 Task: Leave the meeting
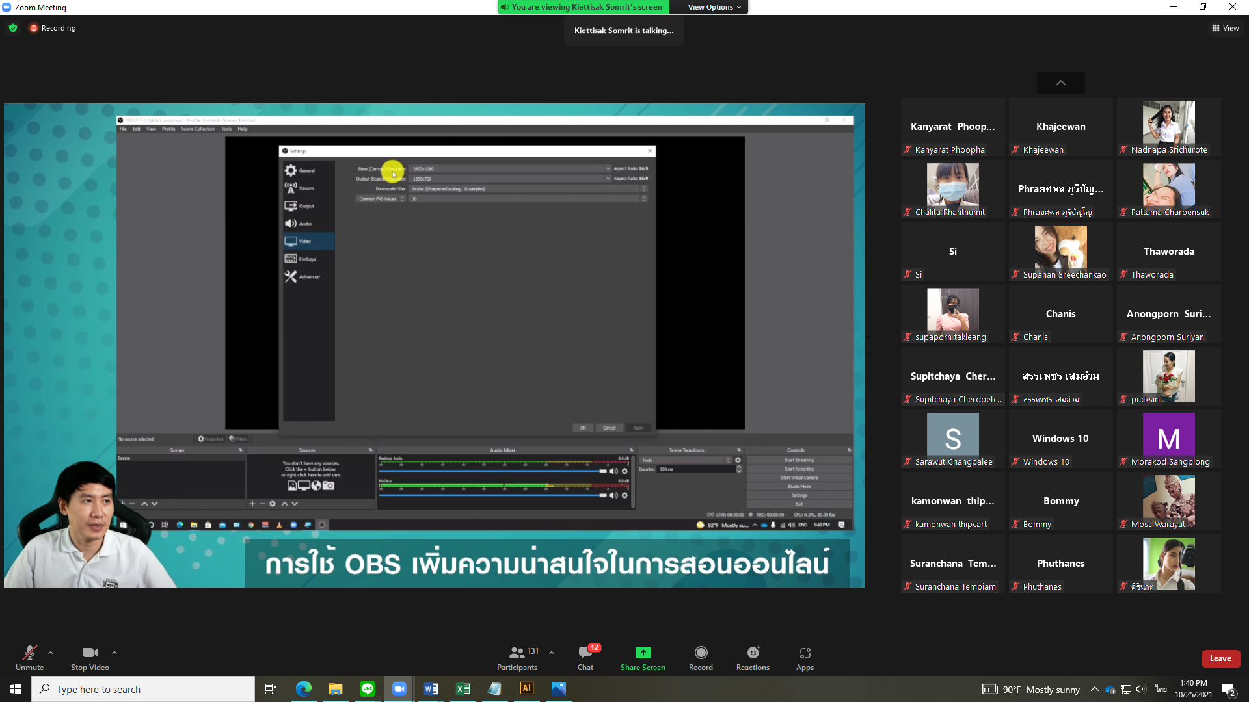click(1220, 658)
